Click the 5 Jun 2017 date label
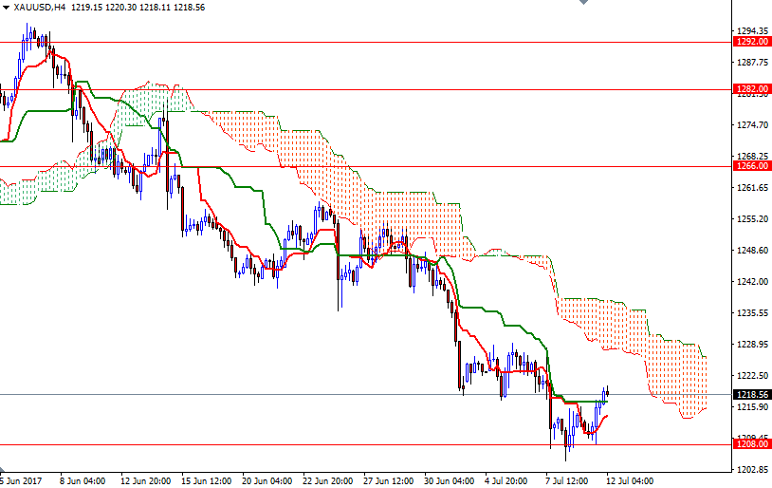772x488 pixels. click(x=23, y=480)
